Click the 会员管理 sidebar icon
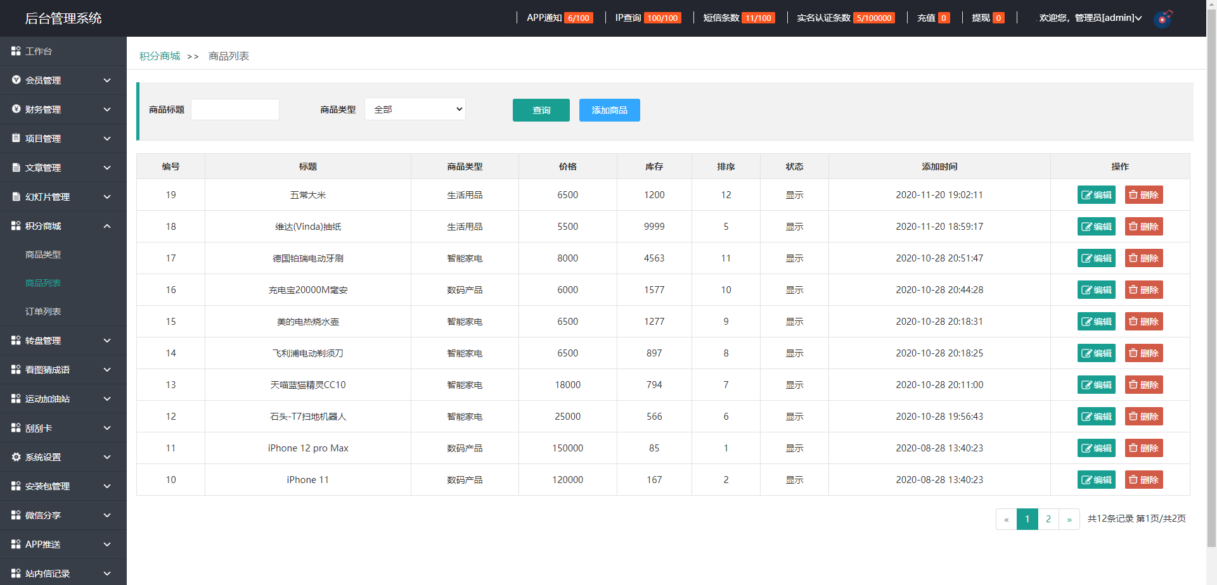 coord(16,80)
